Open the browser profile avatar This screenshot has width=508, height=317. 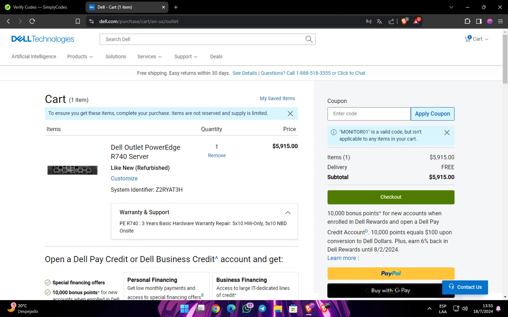[x=490, y=21]
